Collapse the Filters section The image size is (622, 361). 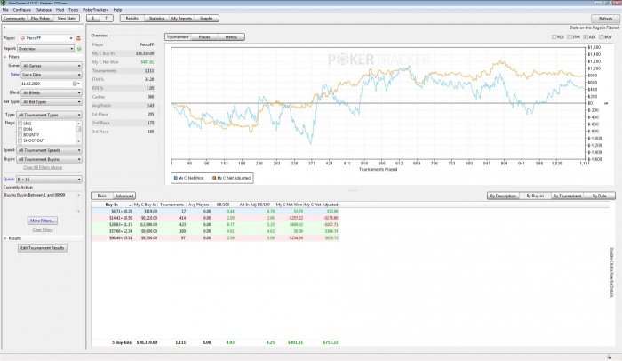4,58
